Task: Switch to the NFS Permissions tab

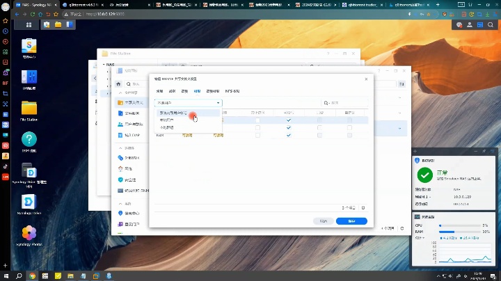Action: coord(232,91)
